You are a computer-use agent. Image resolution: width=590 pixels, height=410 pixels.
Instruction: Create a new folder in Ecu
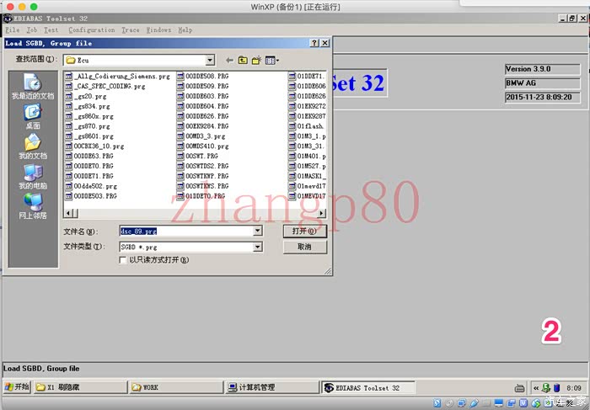256,60
